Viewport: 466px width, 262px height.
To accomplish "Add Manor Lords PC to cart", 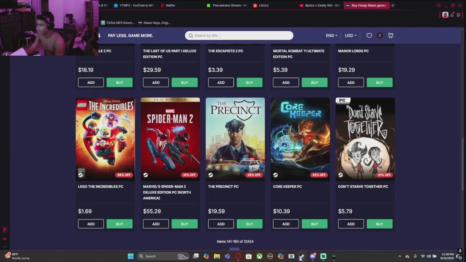I will 351,83.
